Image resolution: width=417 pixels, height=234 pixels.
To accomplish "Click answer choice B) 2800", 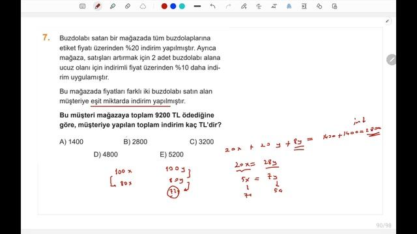I will 136,142.
